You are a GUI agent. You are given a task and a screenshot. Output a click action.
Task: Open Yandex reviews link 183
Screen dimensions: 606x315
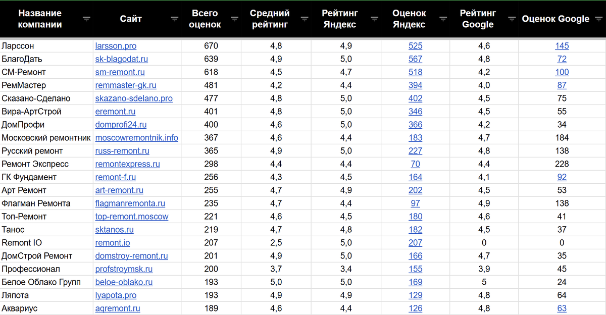click(x=416, y=138)
